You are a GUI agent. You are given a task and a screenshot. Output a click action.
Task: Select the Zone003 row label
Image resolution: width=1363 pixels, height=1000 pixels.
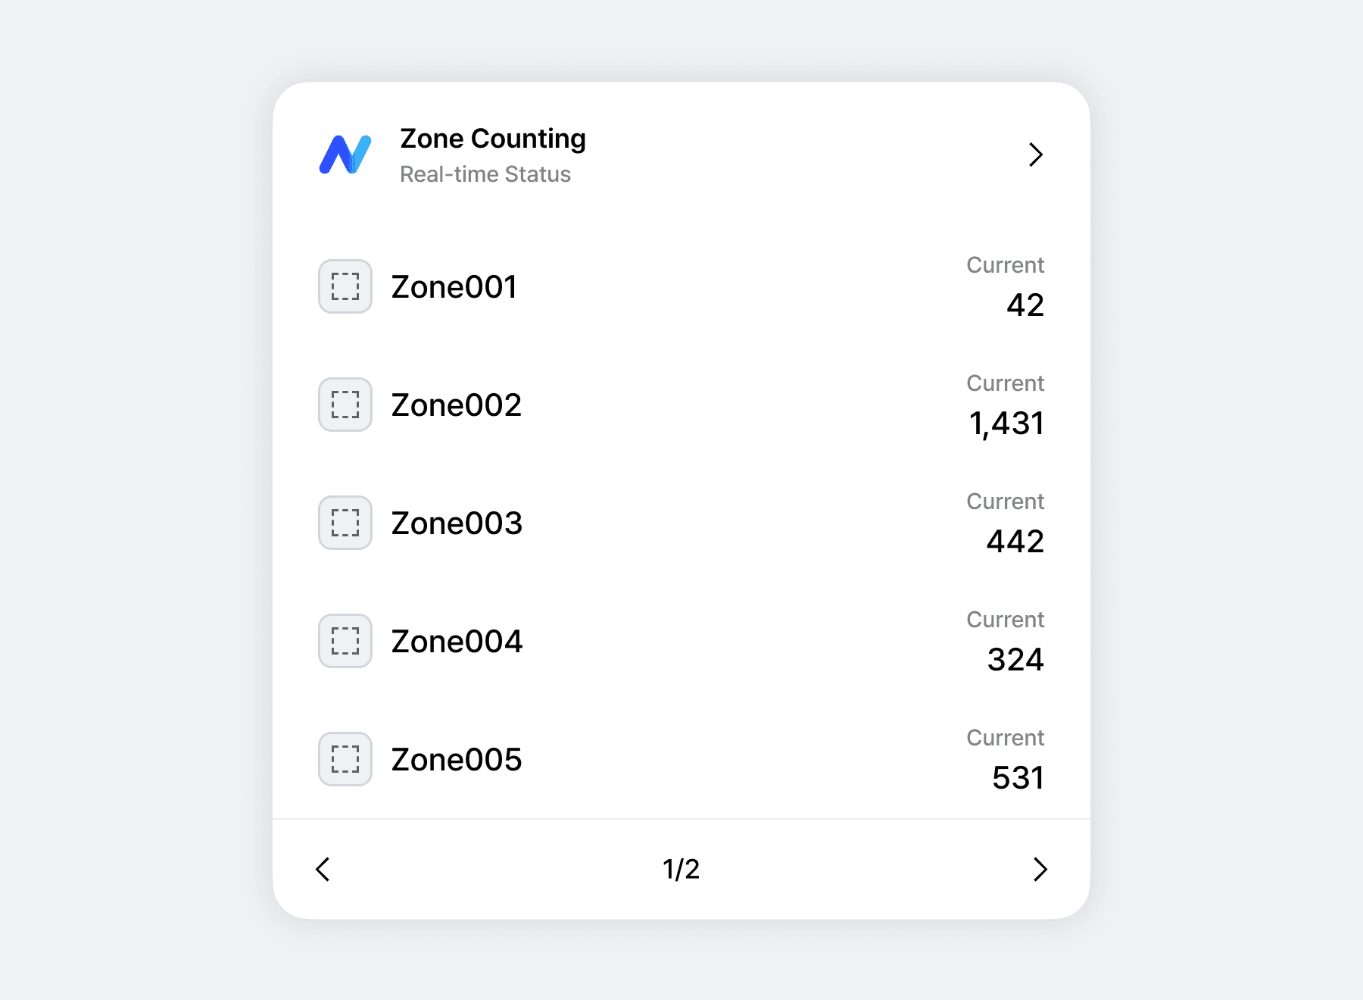(457, 523)
